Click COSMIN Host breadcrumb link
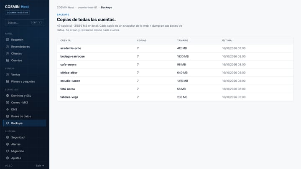Screen dimensions: 301x169 click(65, 8)
